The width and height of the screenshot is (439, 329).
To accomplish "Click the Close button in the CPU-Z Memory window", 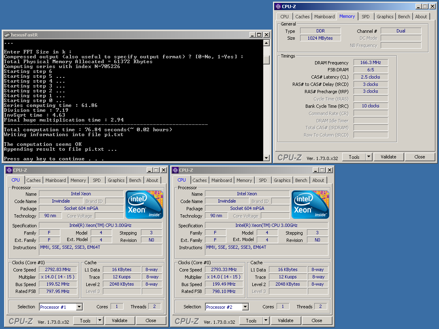I will [420, 157].
